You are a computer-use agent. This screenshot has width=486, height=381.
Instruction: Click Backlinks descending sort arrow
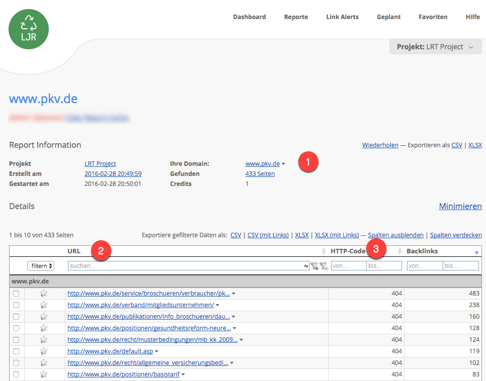click(x=476, y=253)
